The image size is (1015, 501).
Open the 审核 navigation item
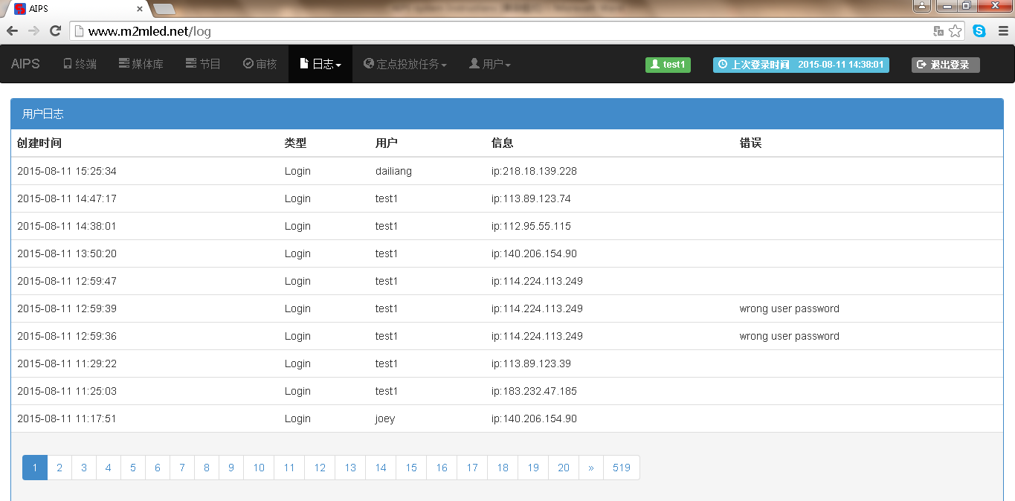260,64
